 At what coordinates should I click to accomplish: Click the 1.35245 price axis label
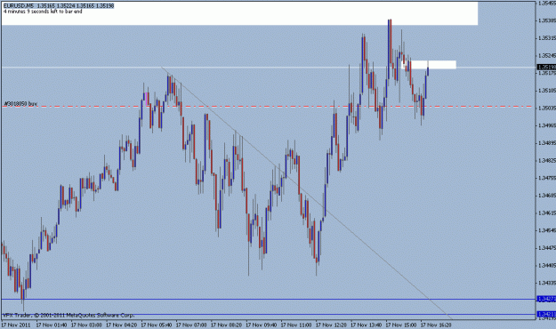tap(547, 56)
